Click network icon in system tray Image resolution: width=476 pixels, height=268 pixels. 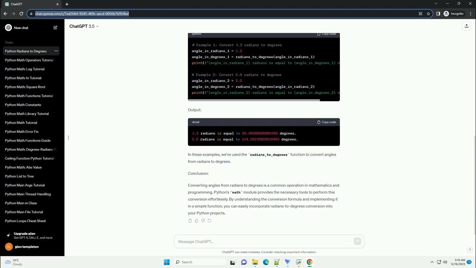tap(439, 262)
